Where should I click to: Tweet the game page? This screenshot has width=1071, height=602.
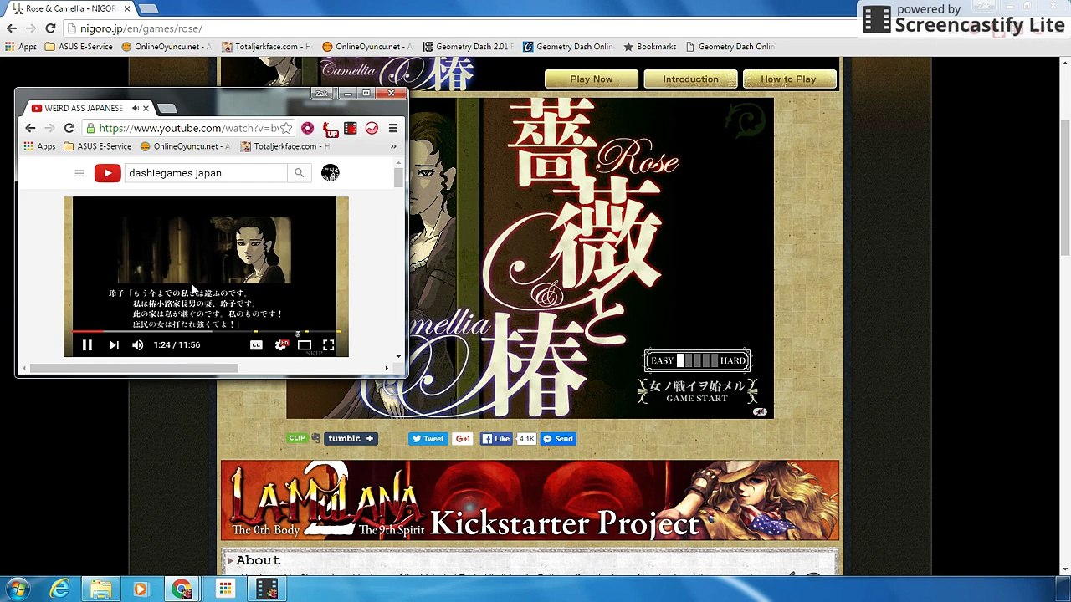[x=428, y=438]
